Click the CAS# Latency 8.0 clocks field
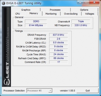The height and width of the screenshot is (96, 101). pyautogui.click(x=59, y=43)
